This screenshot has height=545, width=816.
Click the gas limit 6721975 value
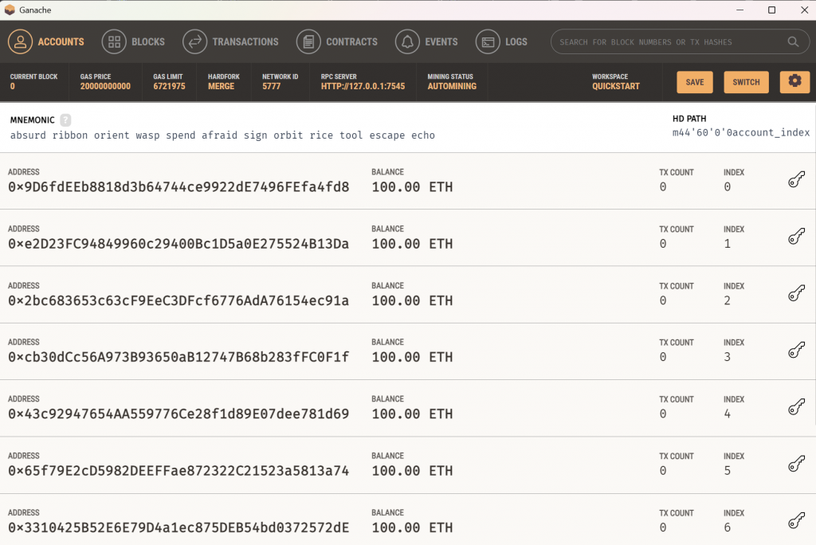click(169, 86)
